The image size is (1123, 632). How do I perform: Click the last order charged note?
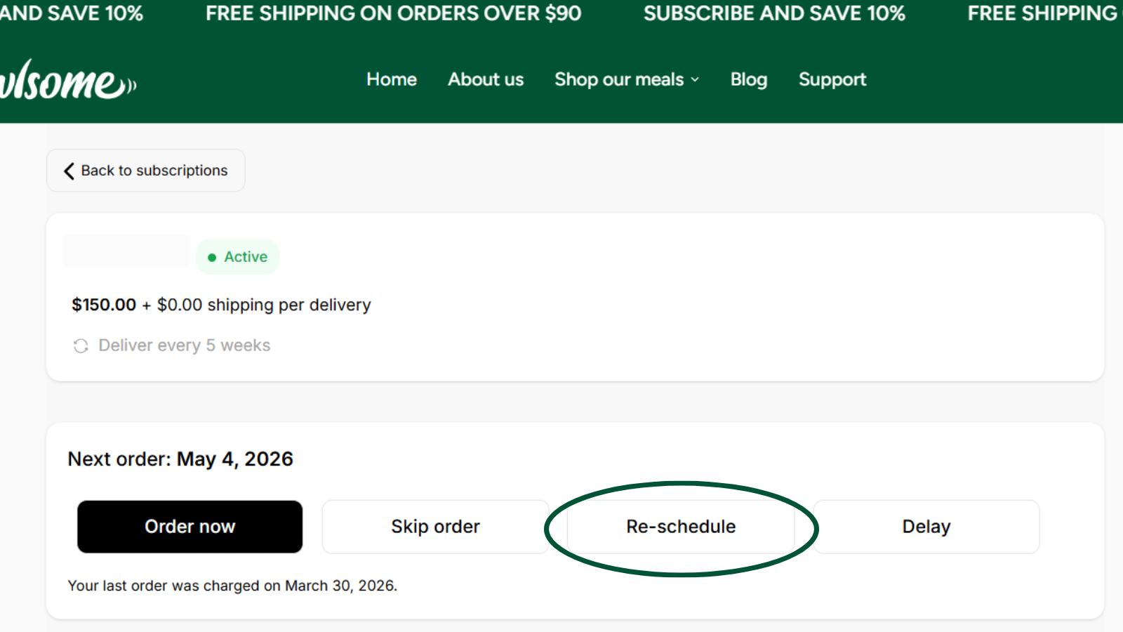232,586
